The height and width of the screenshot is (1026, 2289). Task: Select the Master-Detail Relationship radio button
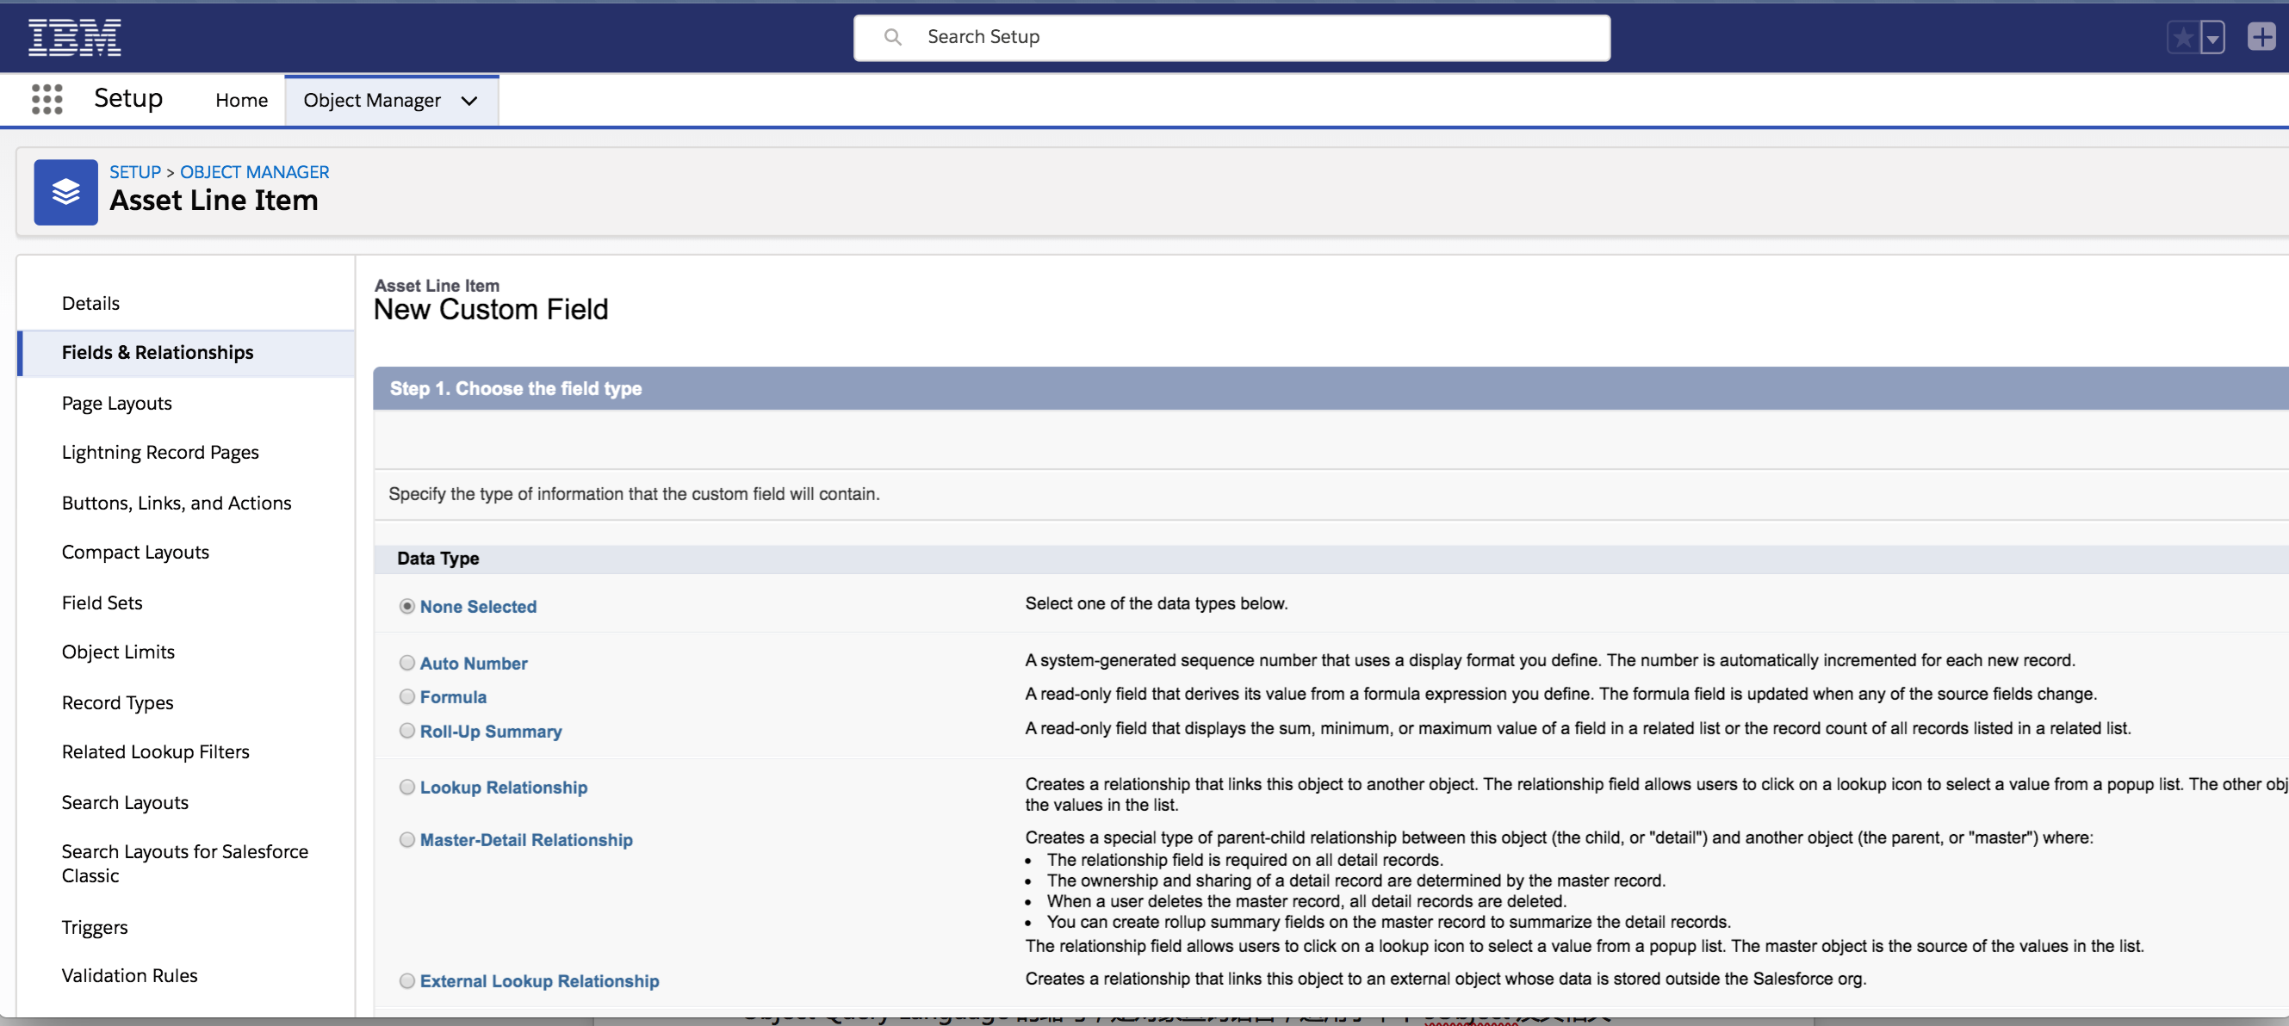407,839
